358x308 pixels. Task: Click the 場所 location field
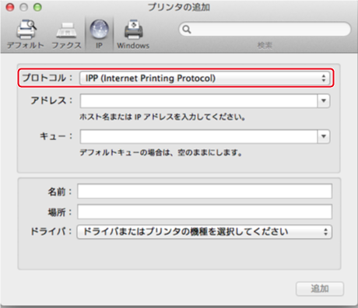pos(205,212)
